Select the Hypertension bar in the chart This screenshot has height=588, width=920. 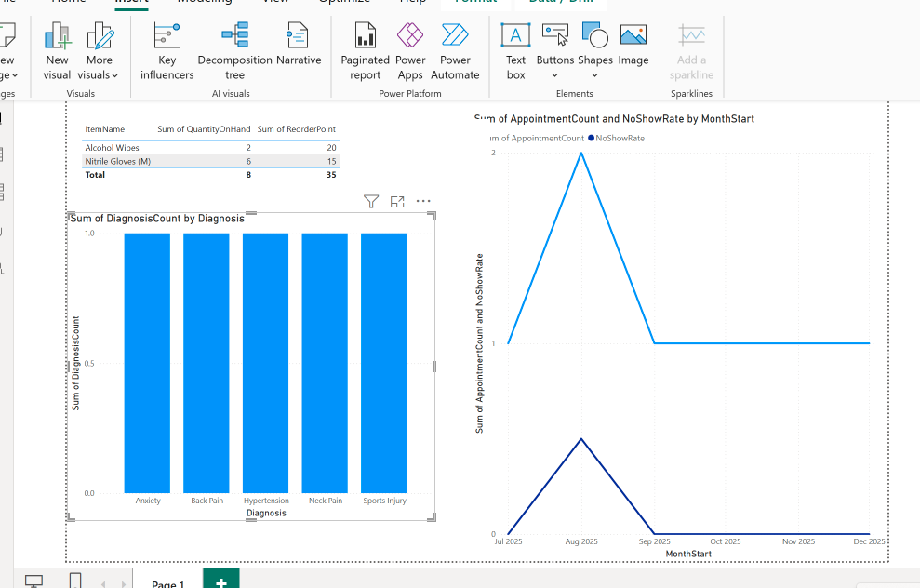pos(266,363)
